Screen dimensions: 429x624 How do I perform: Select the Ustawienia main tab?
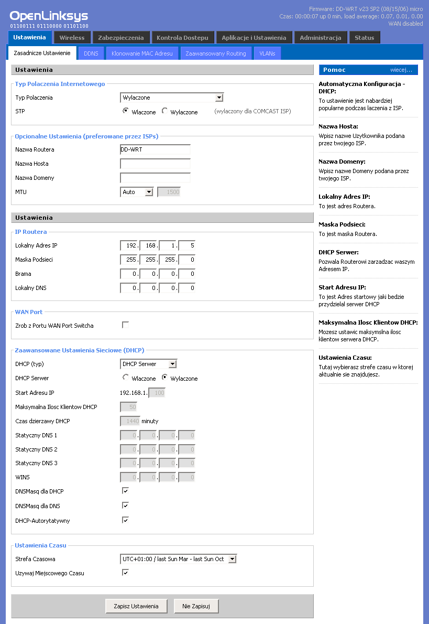coord(29,37)
